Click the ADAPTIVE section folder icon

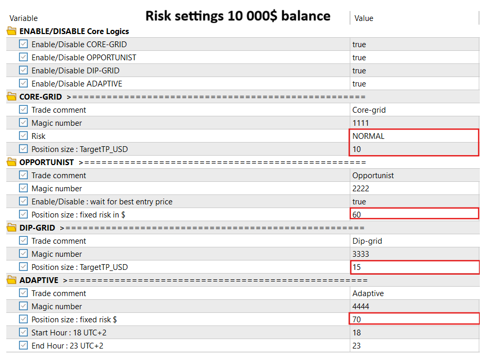[12, 280]
